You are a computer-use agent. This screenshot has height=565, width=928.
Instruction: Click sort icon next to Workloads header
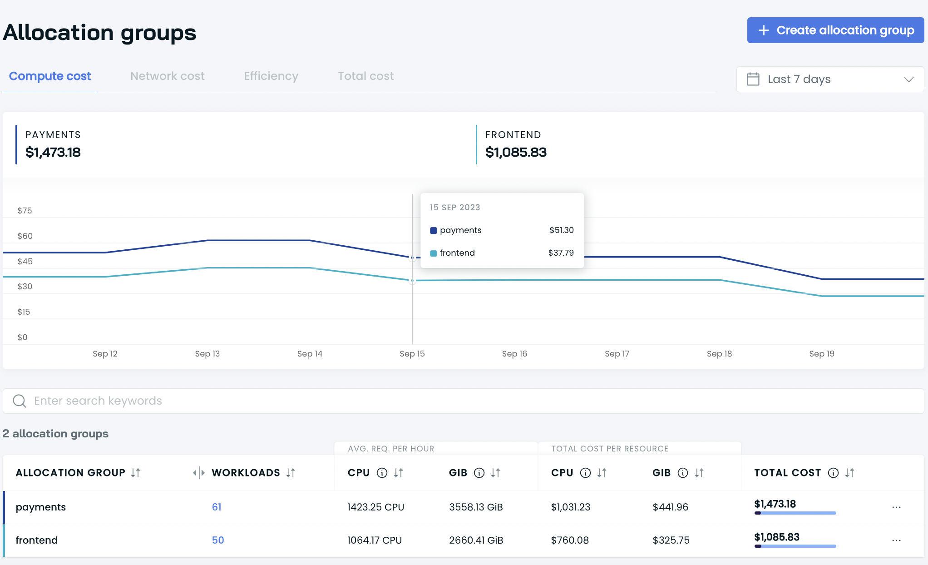[291, 473]
